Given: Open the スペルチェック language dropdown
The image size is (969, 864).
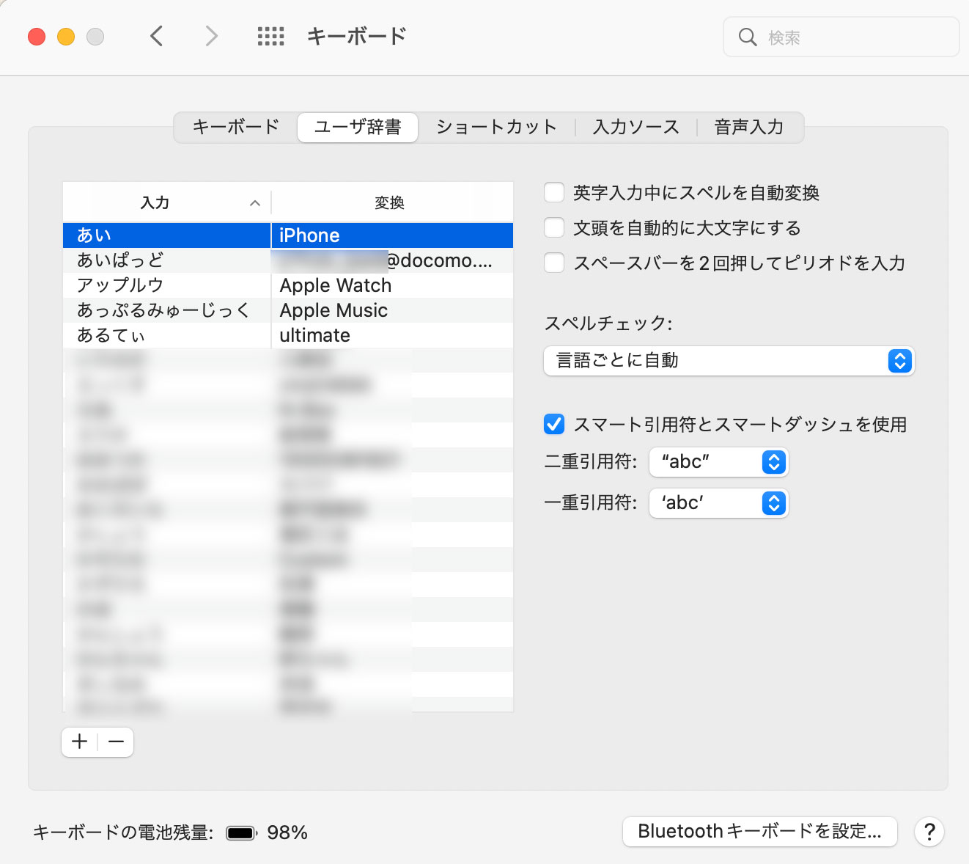Looking at the screenshot, I should click(x=729, y=361).
